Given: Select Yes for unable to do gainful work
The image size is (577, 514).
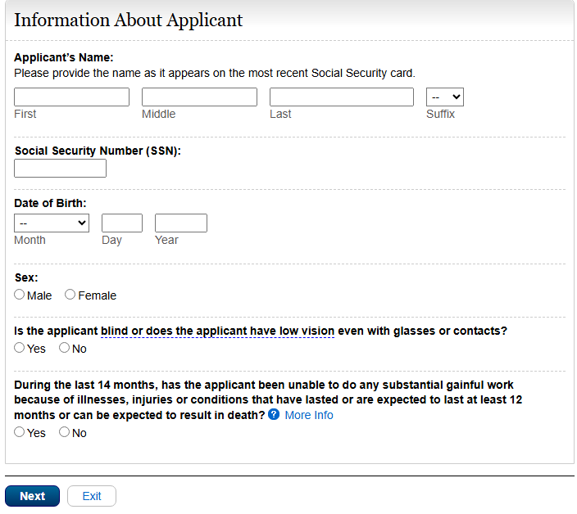Looking at the screenshot, I should click(20, 432).
